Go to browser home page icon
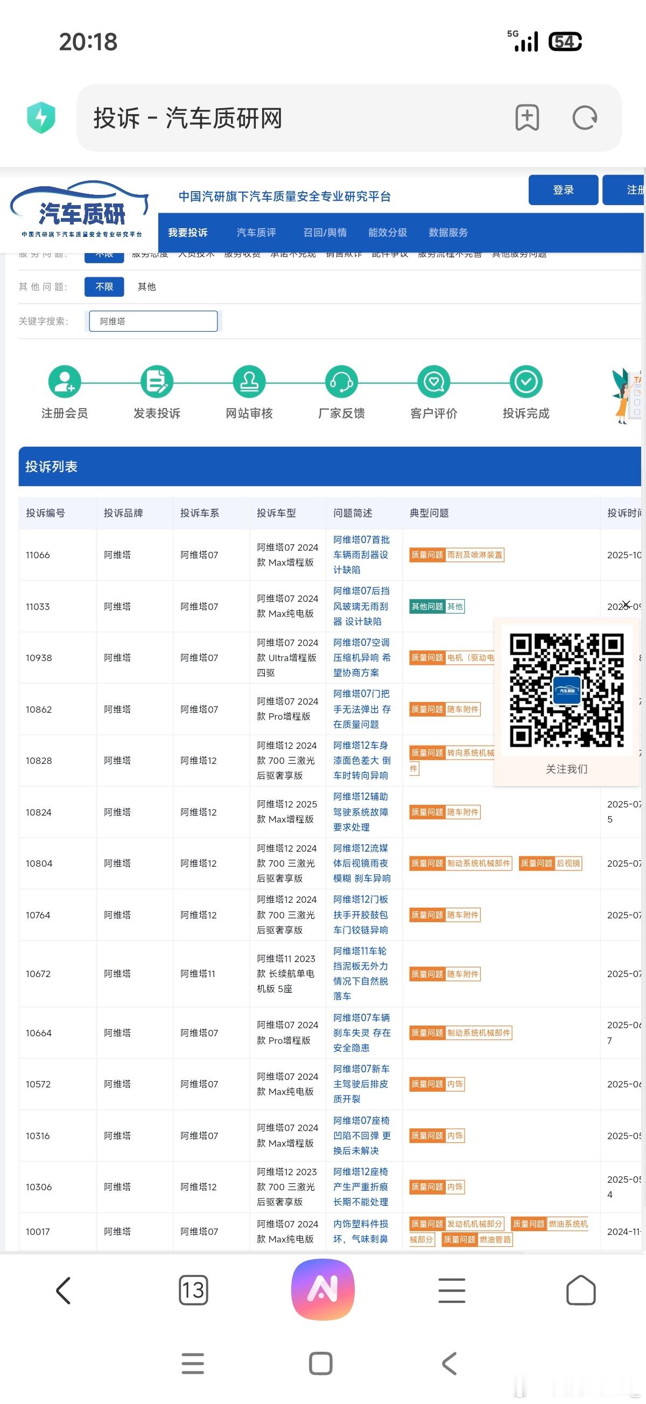The width and height of the screenshot is (646, 1404). pyautogui.click(x=581, y=1290)
